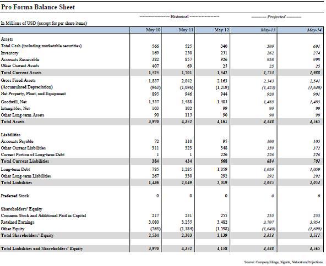Select the May-11 column header

[186, 30]
